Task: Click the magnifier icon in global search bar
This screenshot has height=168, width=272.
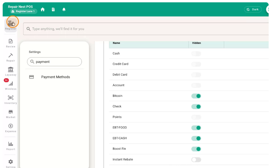Action: click(x=28, y=29)
